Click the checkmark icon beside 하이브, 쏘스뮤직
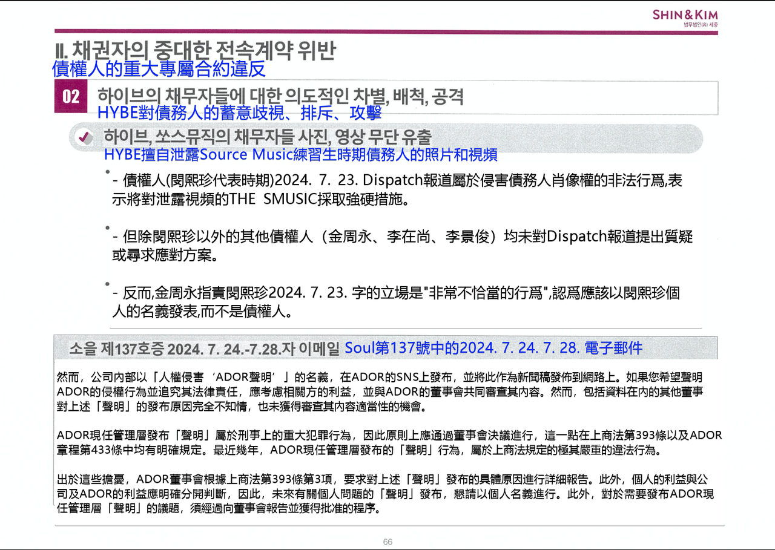This screenshot has width=775, height=550. tap(83, 137)
